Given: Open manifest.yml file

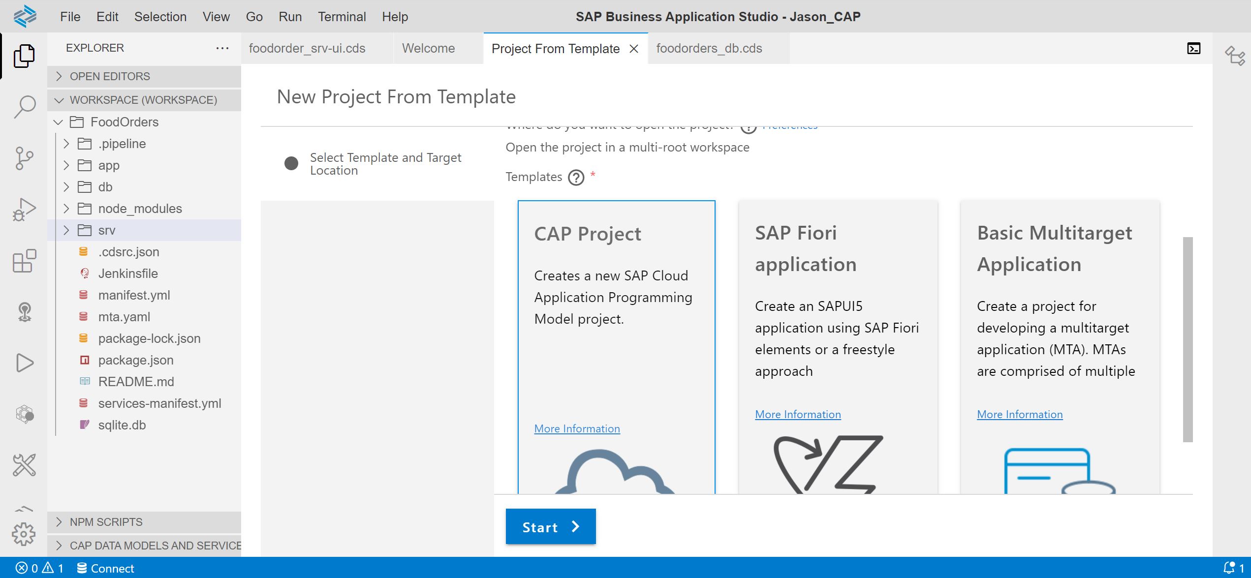Looking at the screenshot, I should pos(134,295).
